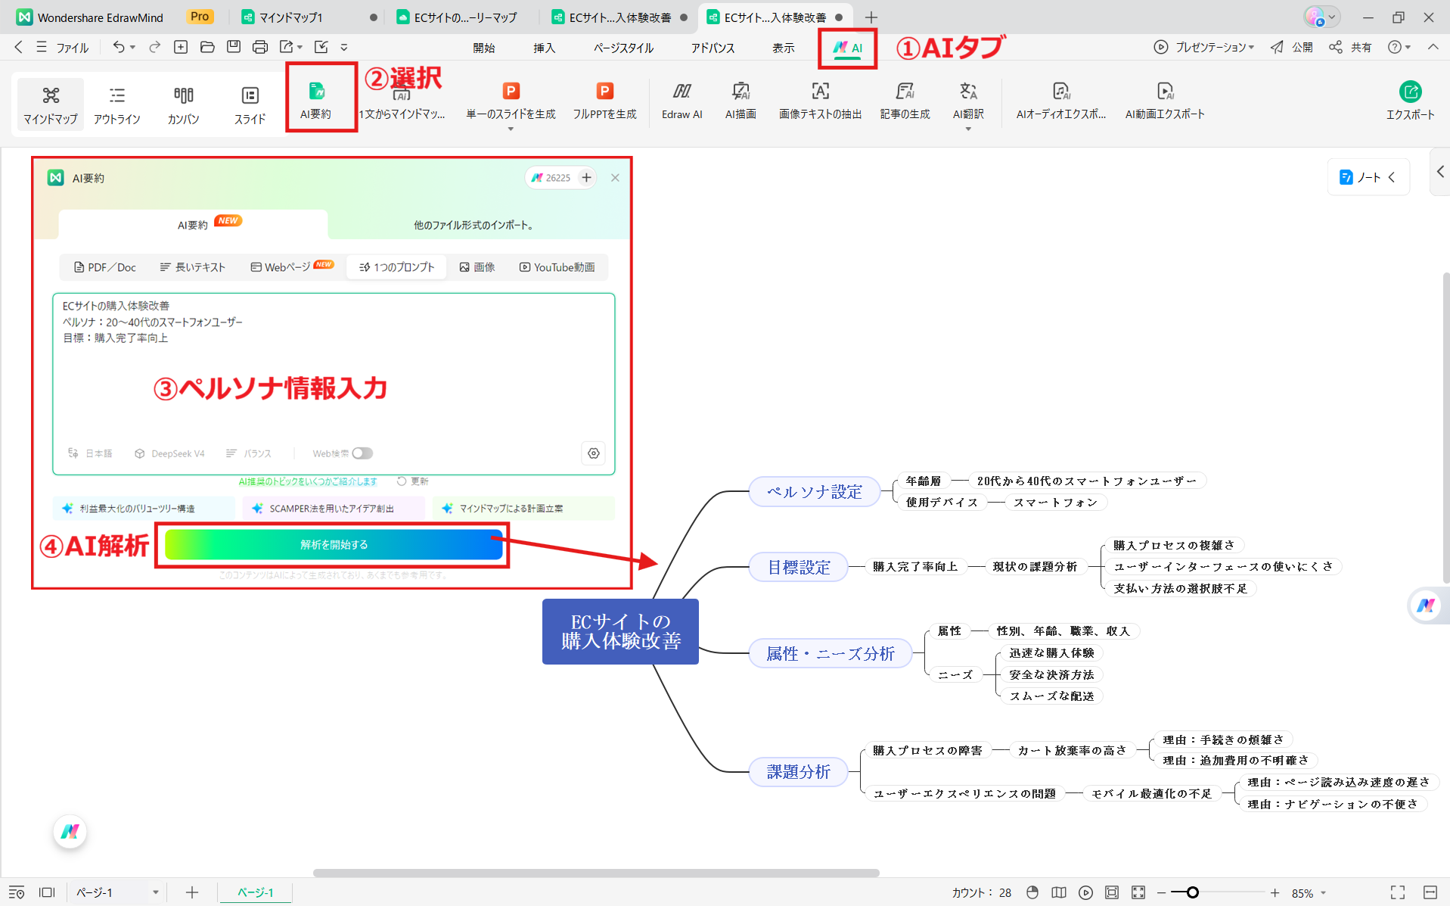Expand the 単一のスライドを生成 dropdown arrow
1450x906 pixels.
[511, 129]
